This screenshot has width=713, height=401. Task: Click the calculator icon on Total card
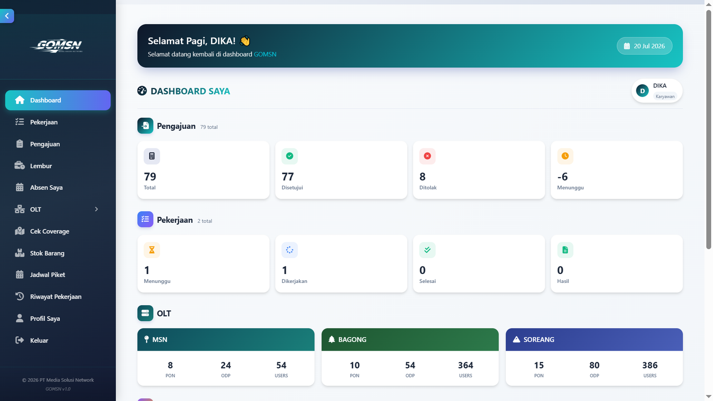coord(152,156)
